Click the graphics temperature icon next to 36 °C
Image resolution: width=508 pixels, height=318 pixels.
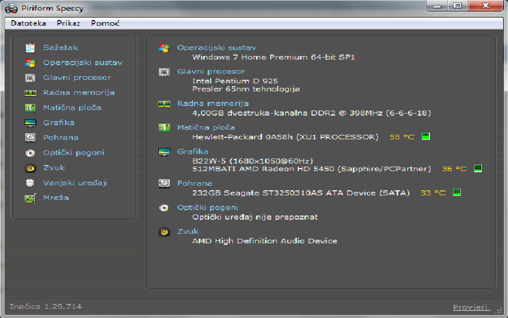(478, 169)
